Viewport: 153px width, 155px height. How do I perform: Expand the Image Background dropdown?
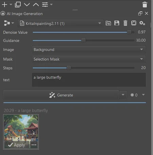pyautogui.click(x=89, y=50)
